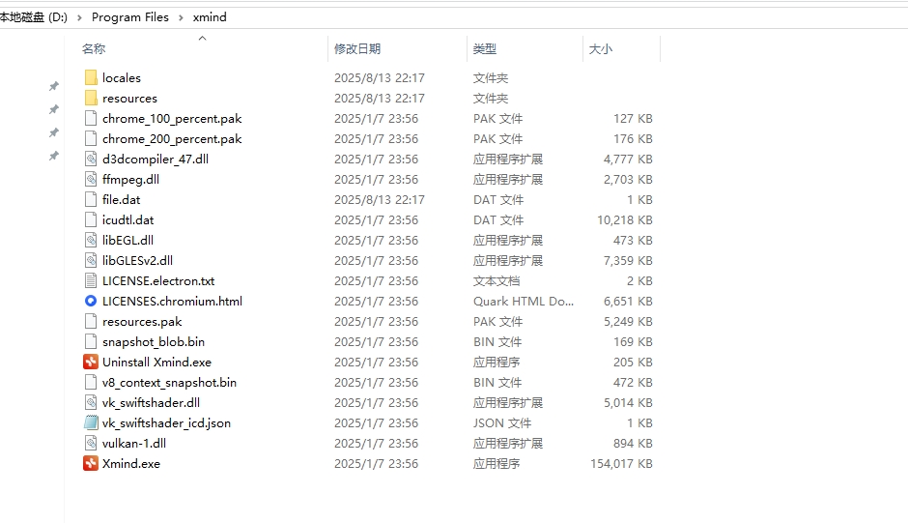The image size is (908, 523).
Task: Click the Xmind.exe application icon
Action: pyautogui.click(x=91, y=463)
